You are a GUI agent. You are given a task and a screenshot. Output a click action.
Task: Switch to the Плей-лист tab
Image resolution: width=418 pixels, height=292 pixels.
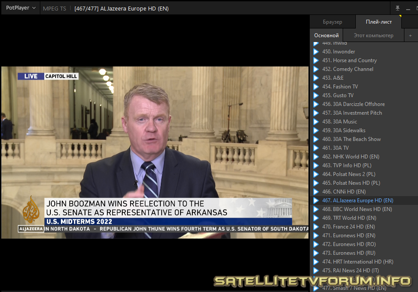[379, 22]
